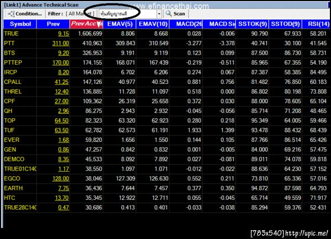This screenshot has width=331, height=239.
Task: Select the DEMCO symbol
Action: [x=14, y=159]
